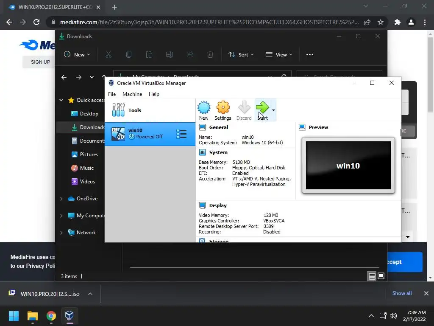Click the Display section header

click(218, 205)
